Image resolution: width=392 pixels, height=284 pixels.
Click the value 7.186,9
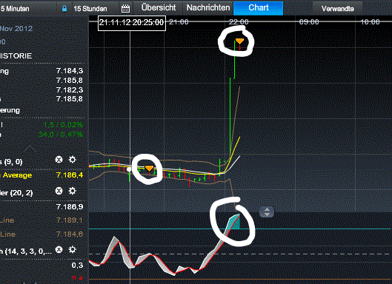pos(70,207)
